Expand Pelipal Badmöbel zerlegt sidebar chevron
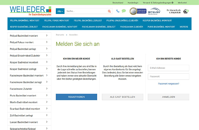The height and width of the screenshot is (130, 199). click(x=47, y=49)
